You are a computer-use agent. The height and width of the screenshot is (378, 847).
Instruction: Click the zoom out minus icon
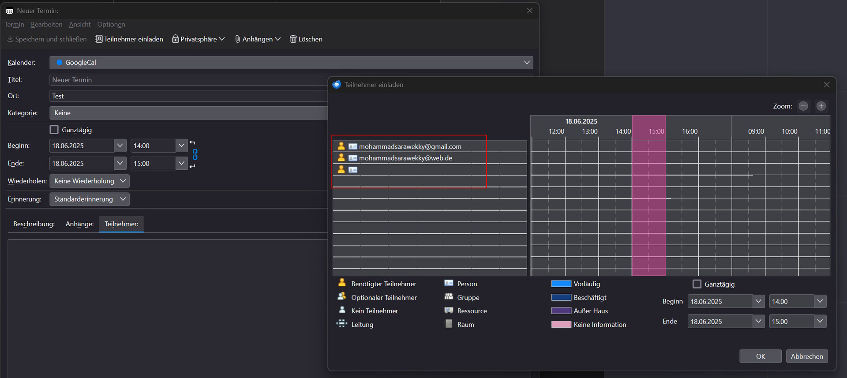click(x=803, y=106)
